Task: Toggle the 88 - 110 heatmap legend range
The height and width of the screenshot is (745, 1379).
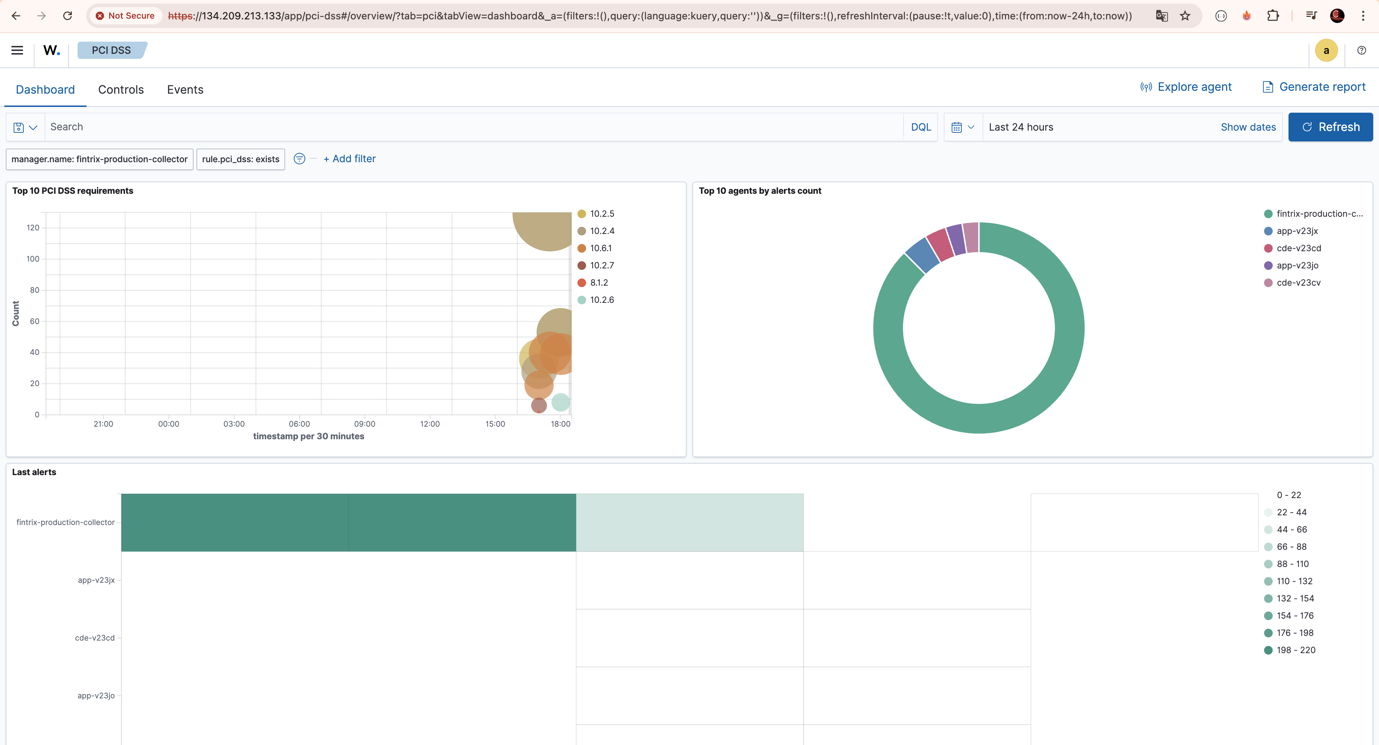Action: [x=1286, y=564]
